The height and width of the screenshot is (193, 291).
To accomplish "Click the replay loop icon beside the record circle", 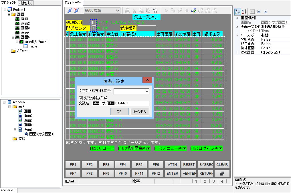I will coord(180,11).
